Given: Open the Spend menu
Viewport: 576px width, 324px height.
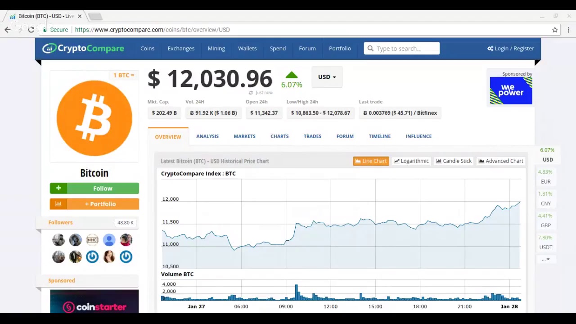Looking at the screenshot, I should 278,48.
